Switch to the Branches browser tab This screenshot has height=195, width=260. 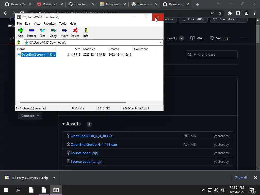tap(81, 4)
